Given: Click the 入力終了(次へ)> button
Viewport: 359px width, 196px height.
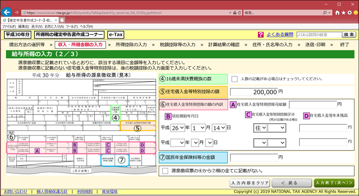Looking at the screenshot, I should [x=334, y=183].
